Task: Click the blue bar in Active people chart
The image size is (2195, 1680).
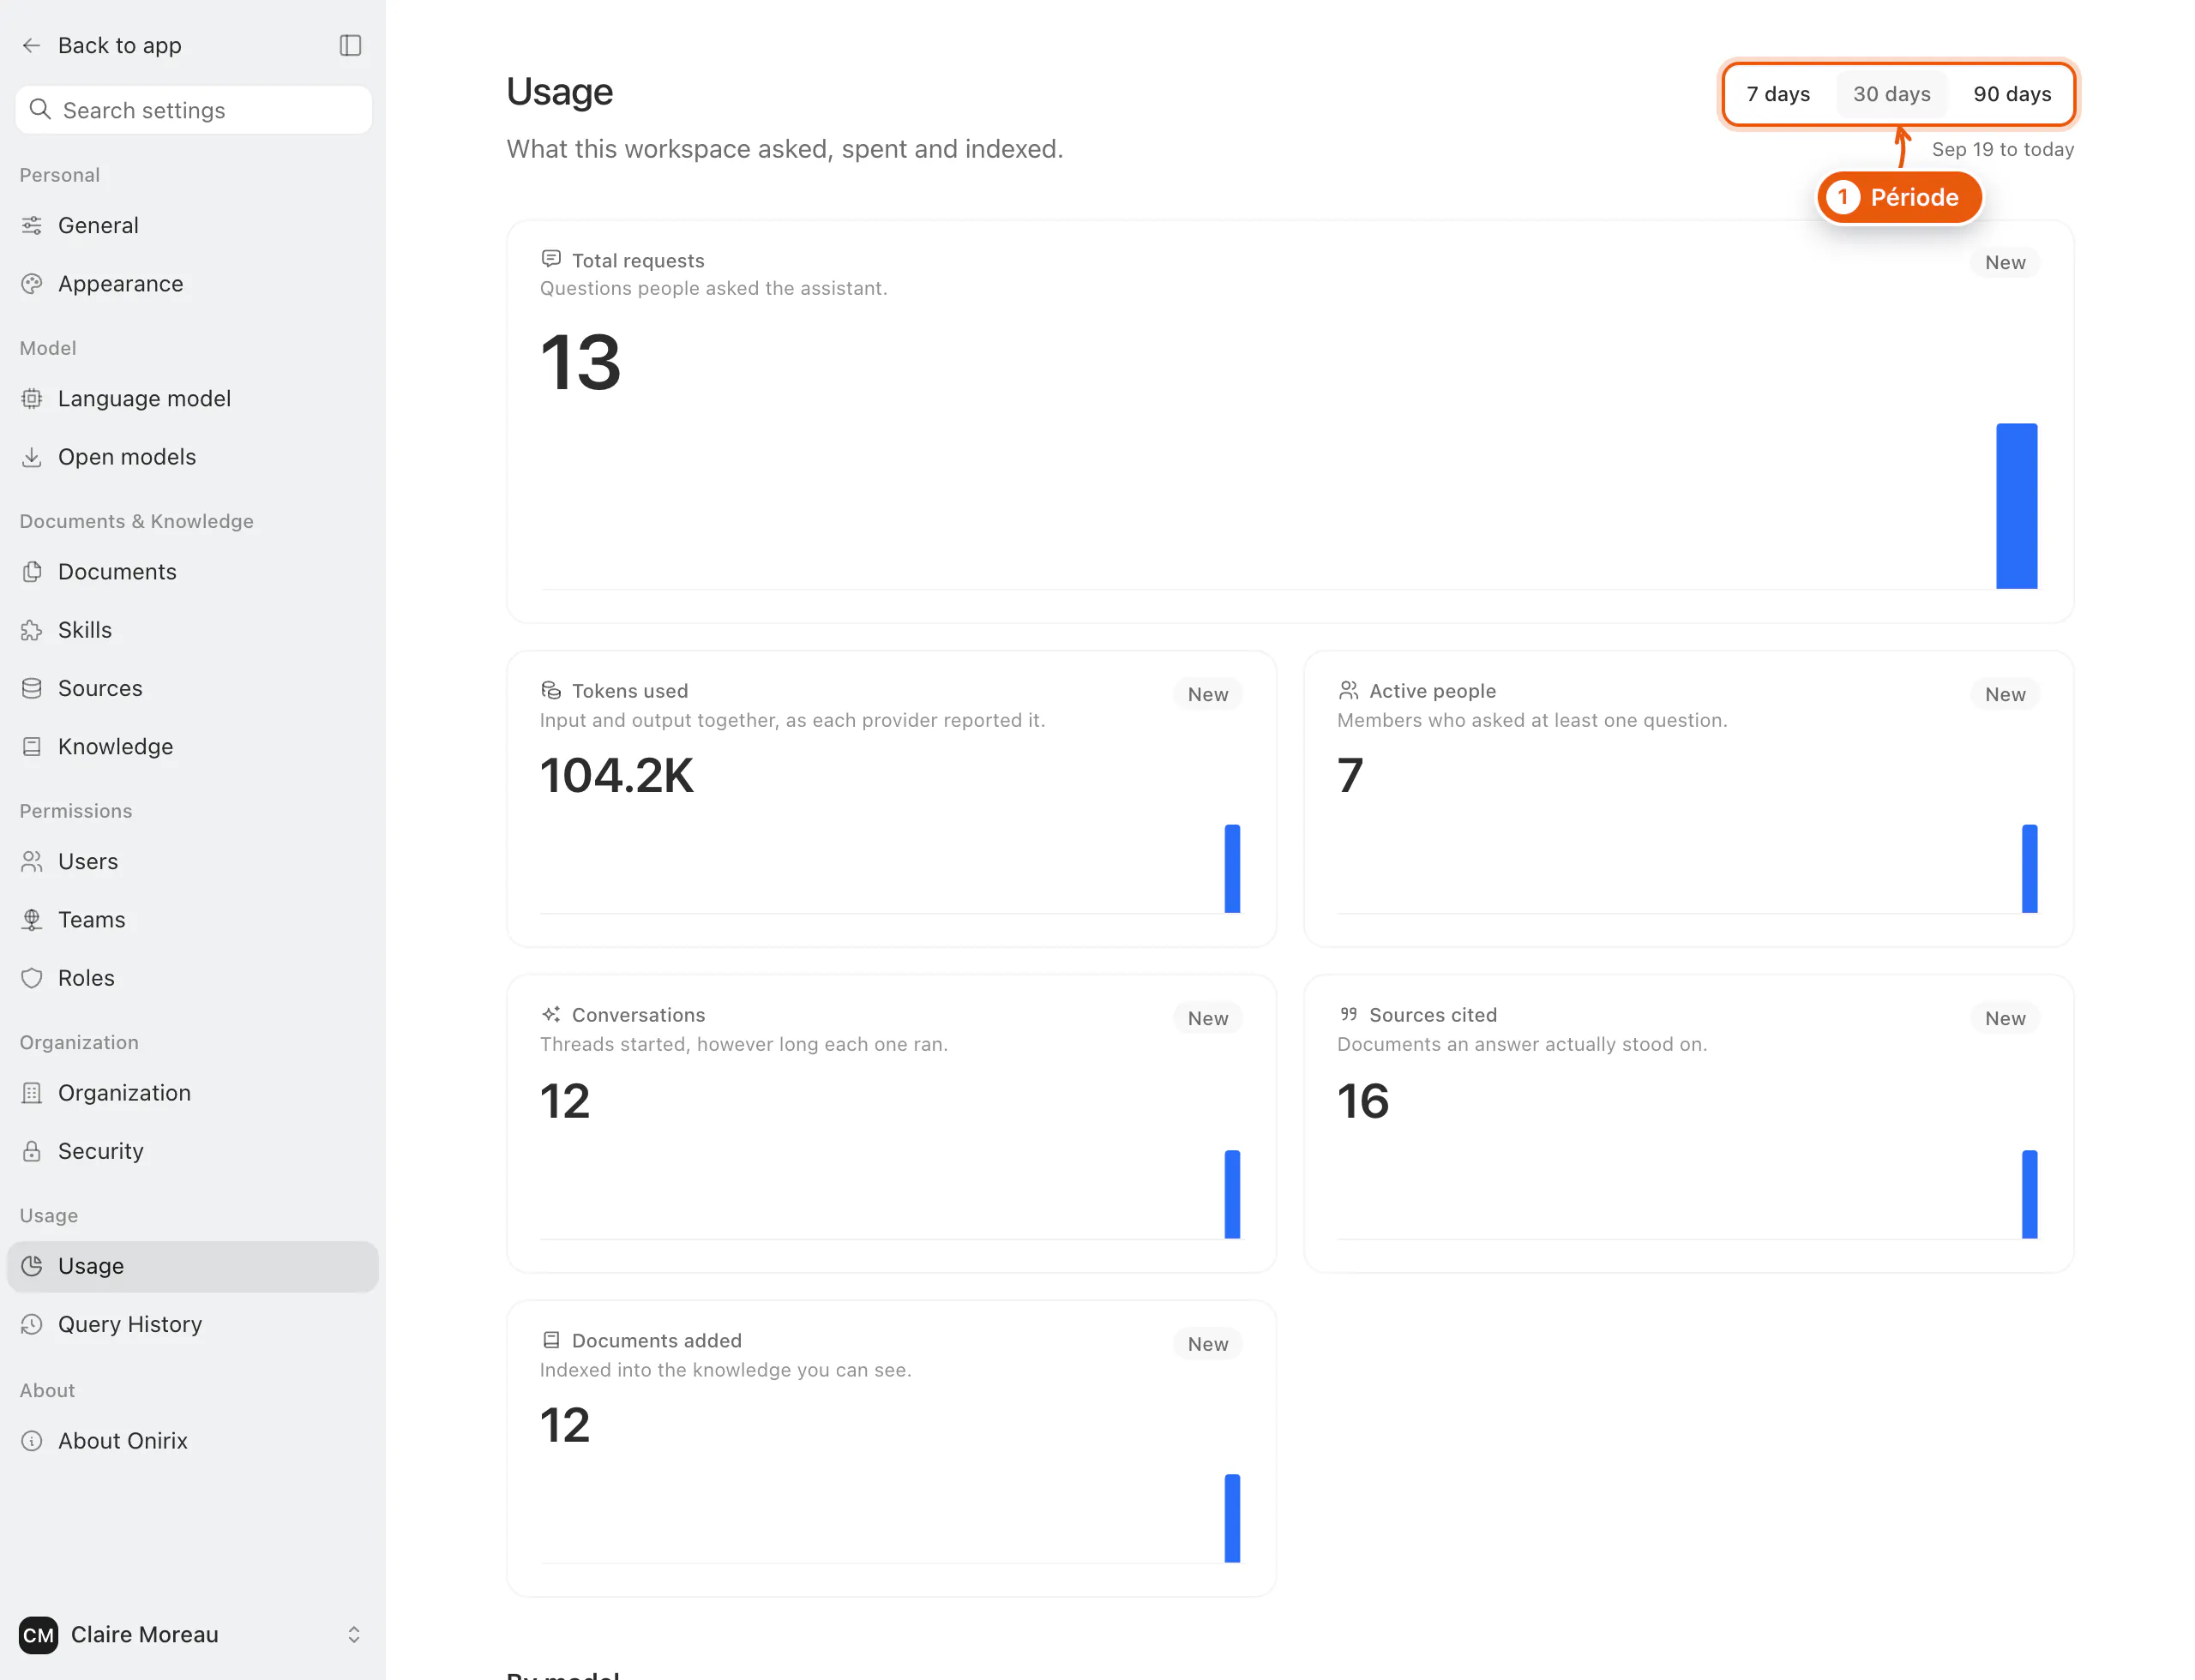Action: pos(2029,868)
